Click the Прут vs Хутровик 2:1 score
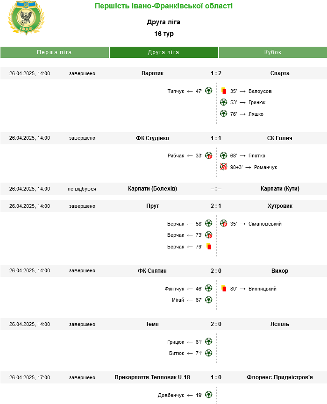This screenshot has width=327, height=404. (x=216, y=206)
